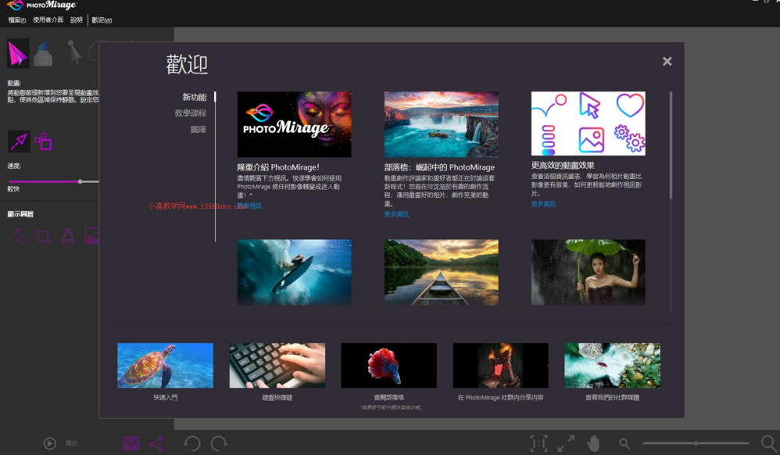Click the 查看我們的社群媒體 label
The width and height of the screenshot is (780, 455).
(x=613, y=397)
